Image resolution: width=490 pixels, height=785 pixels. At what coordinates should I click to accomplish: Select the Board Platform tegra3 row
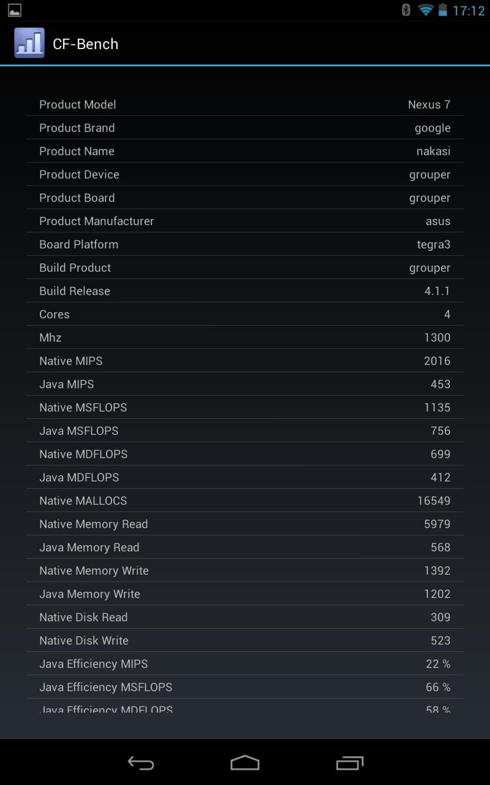tap(245, 244)
